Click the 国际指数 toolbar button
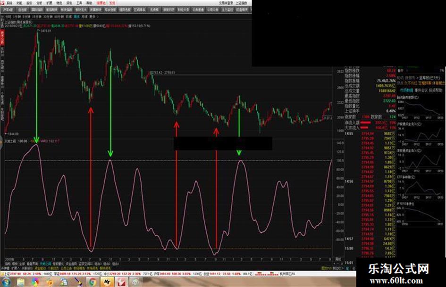The height and width of the screenshot is (287, 446). [x=37, y=10]
